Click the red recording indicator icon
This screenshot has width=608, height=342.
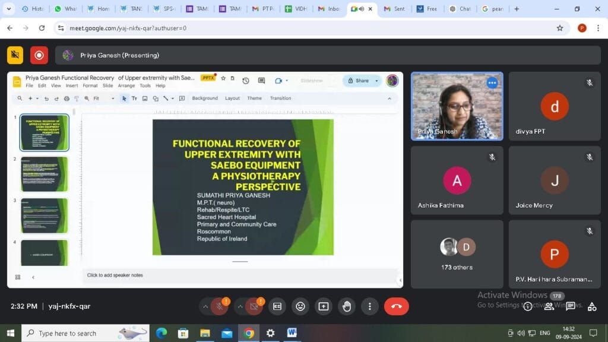tap(39, 55)
